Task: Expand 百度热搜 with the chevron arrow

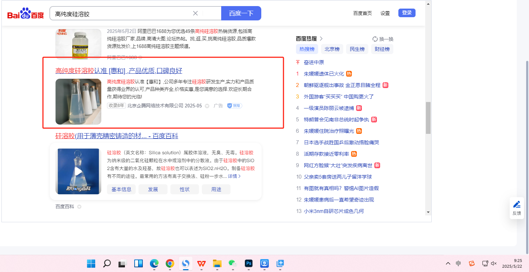Action: (321, 39)
